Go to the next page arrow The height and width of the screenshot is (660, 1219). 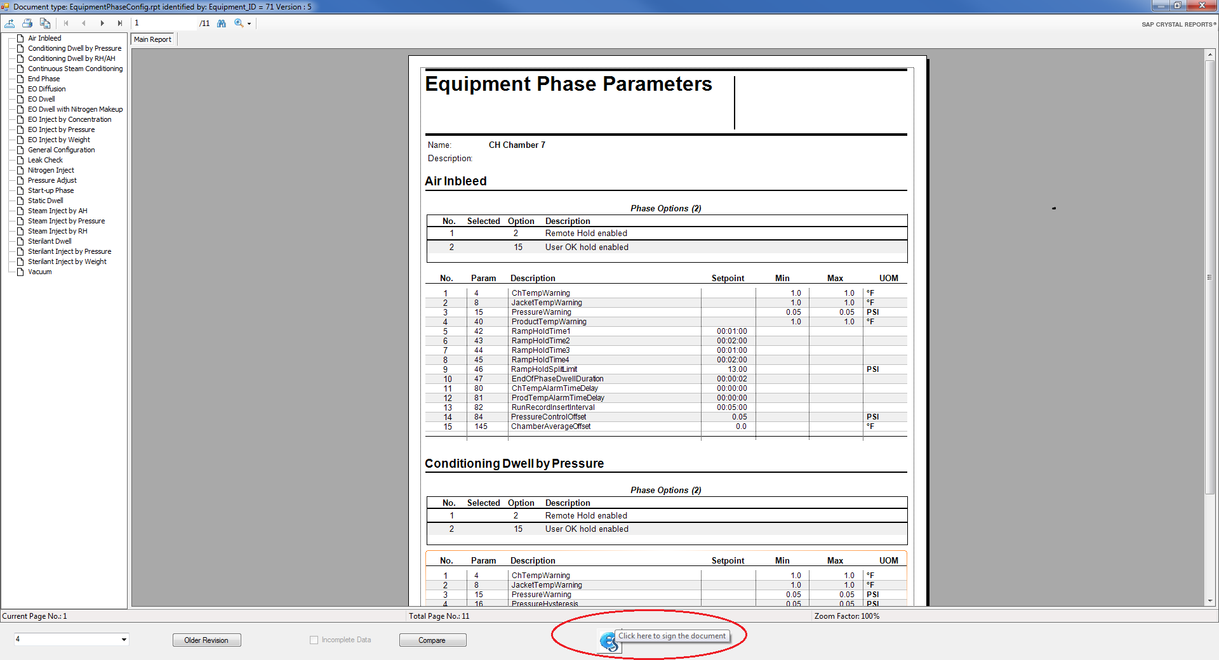coord(102,23)
